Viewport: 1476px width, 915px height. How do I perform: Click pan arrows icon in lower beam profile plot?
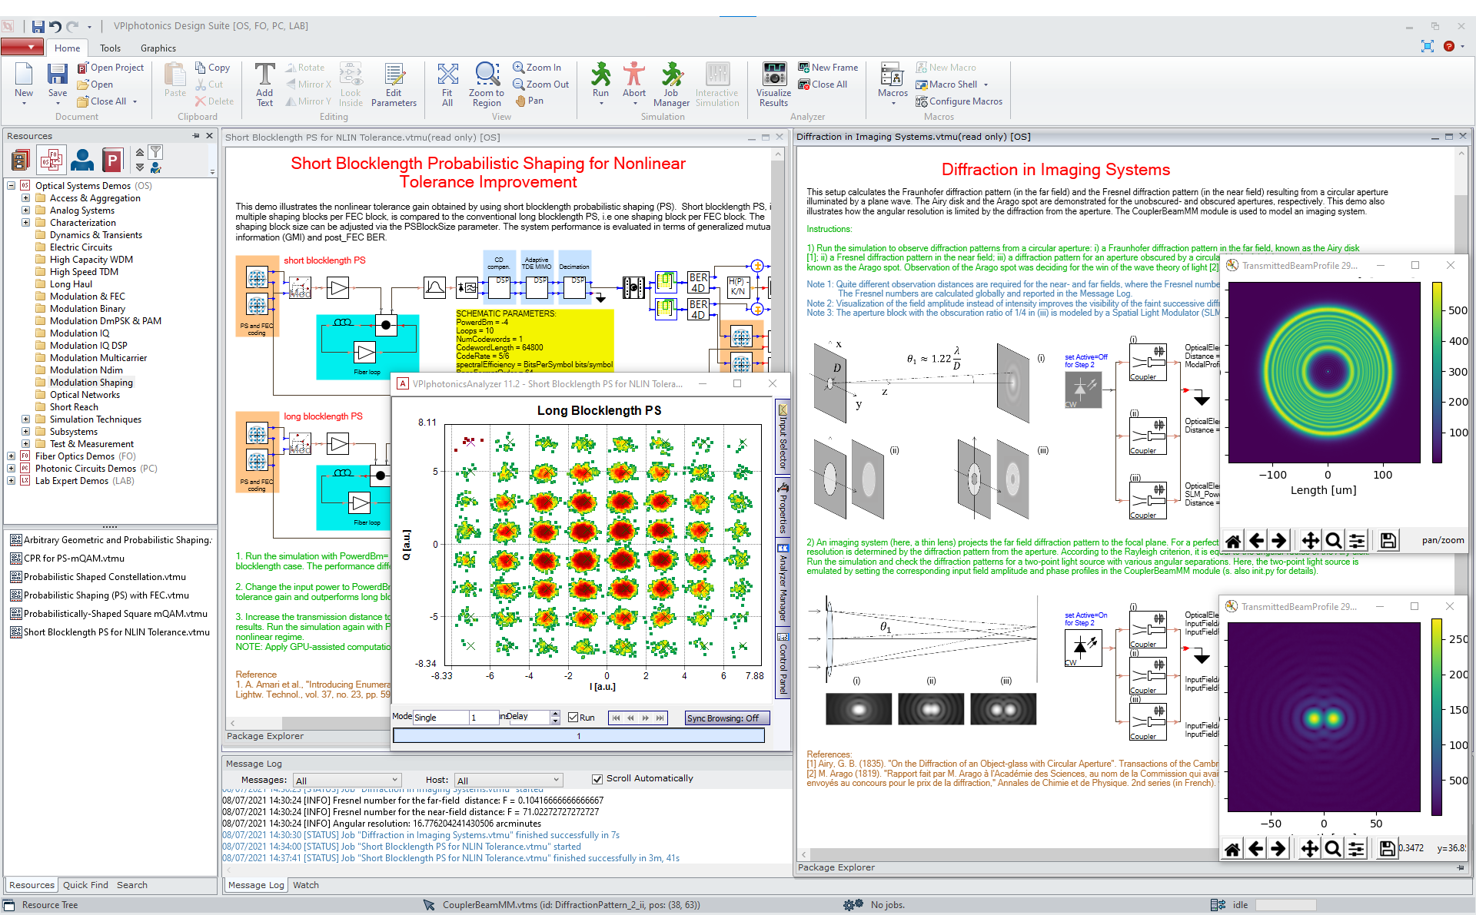tap(1309, 848)
